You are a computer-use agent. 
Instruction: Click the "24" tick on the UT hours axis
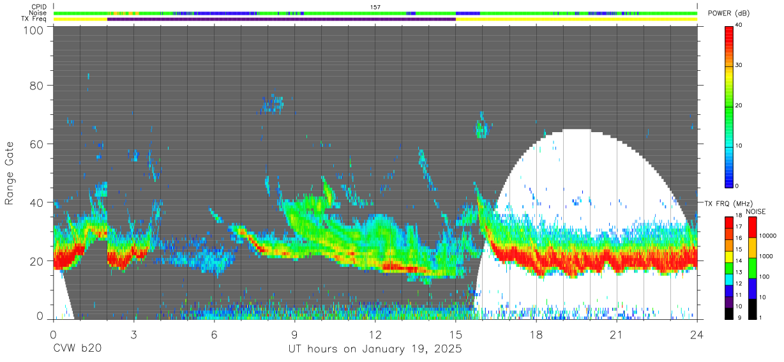(697, 334)
